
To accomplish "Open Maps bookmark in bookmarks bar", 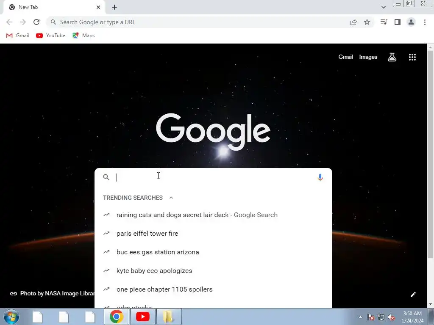I will point(83,36).
